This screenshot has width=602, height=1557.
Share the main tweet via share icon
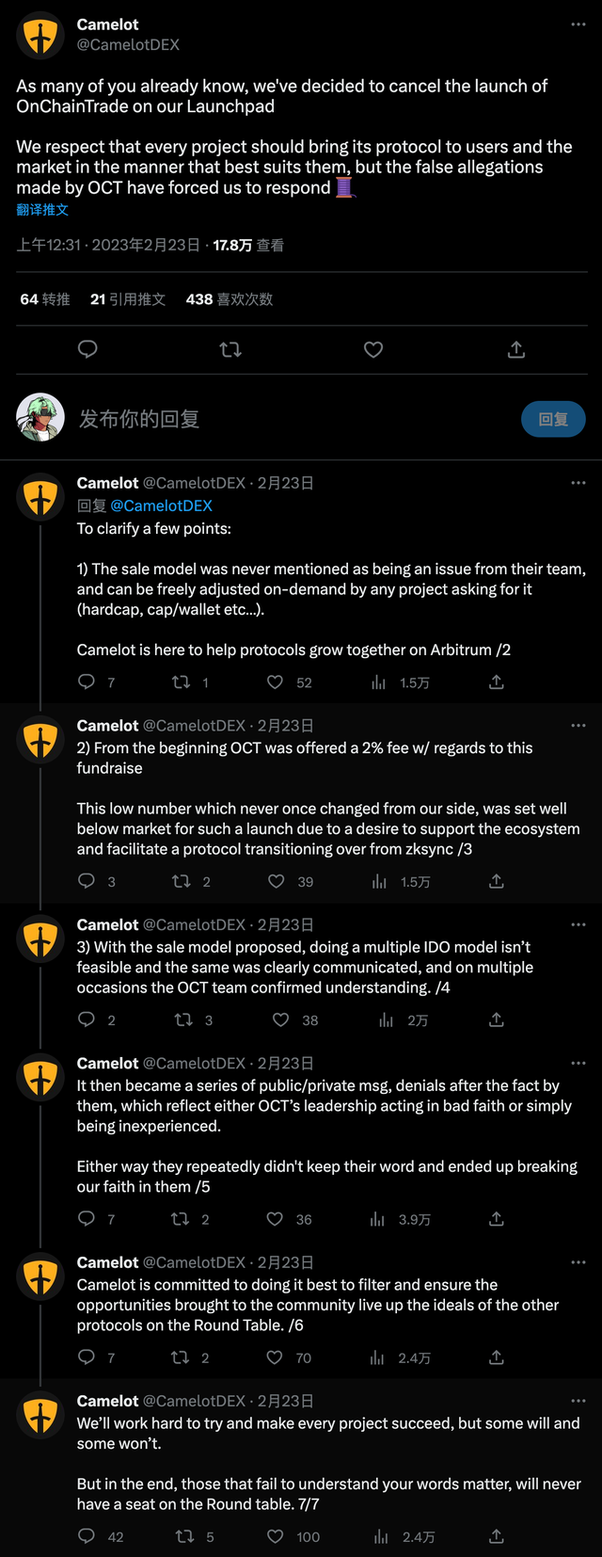pos(515,349)
